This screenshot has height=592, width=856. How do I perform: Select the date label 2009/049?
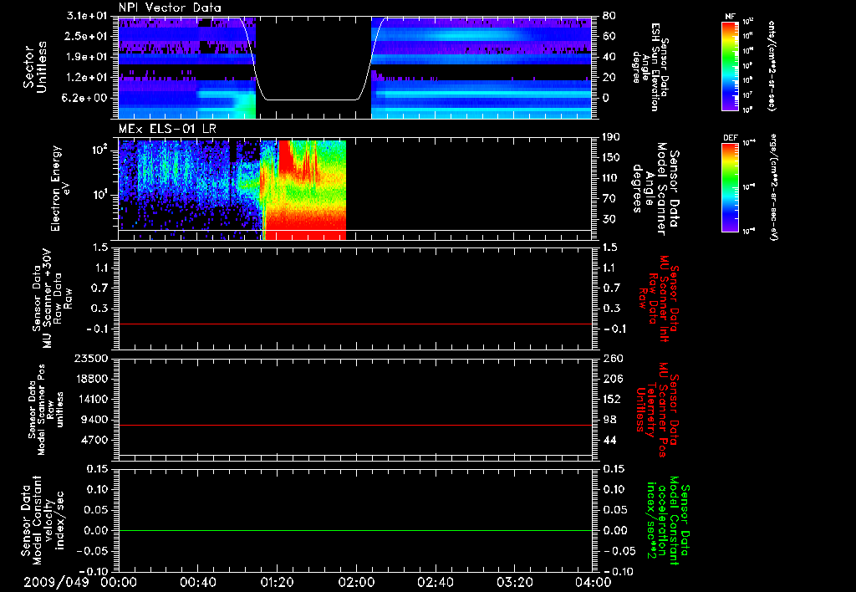56,582
